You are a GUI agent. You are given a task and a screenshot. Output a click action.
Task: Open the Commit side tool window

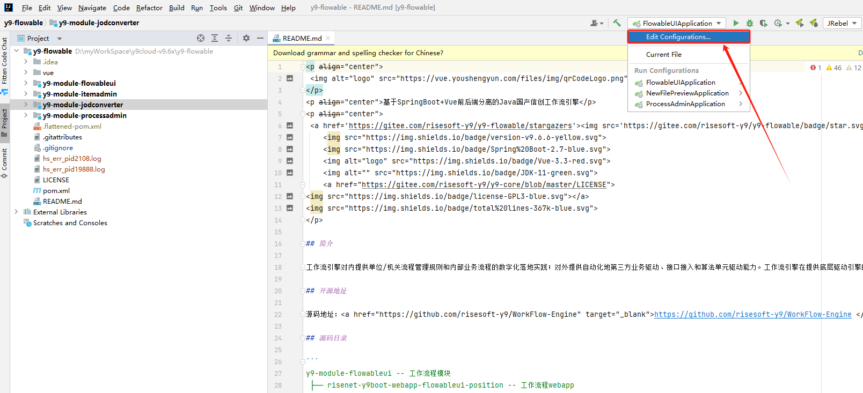(x=4, y=163)
